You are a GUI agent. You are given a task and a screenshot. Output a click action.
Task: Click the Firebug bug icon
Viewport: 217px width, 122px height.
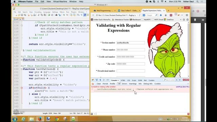93,80
